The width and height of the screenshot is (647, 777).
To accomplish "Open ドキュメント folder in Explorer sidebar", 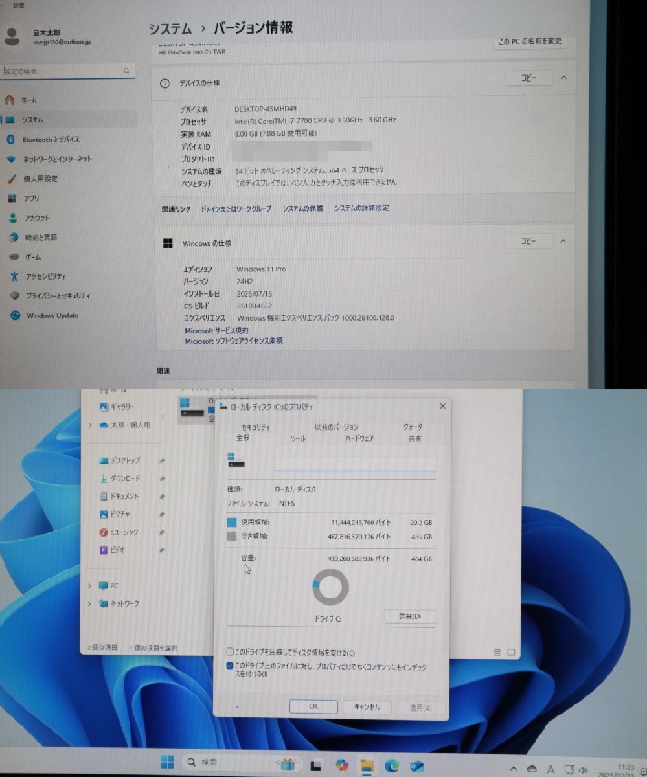I will point(119,497).
